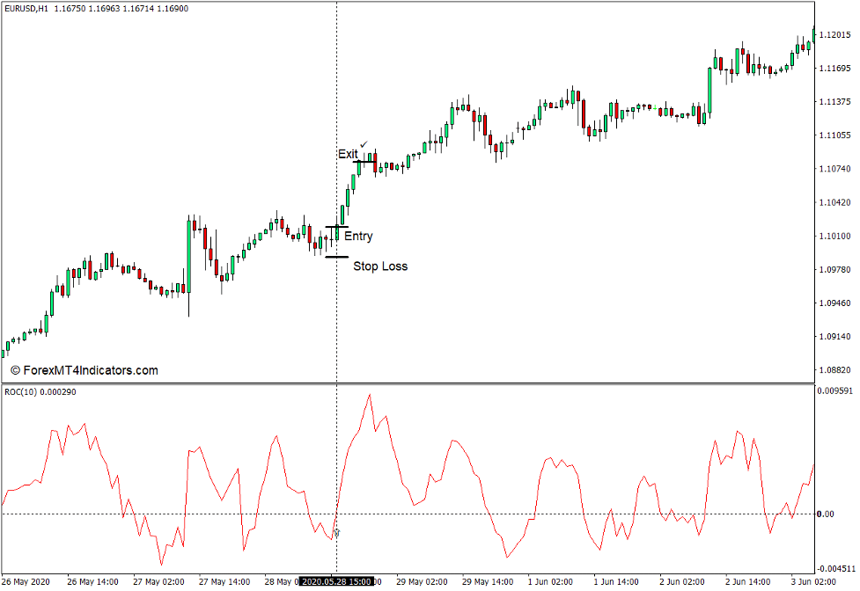860x591 pixels.
Task: Select the 26 May 2020 axis label
Action: (x=24, y=580)
